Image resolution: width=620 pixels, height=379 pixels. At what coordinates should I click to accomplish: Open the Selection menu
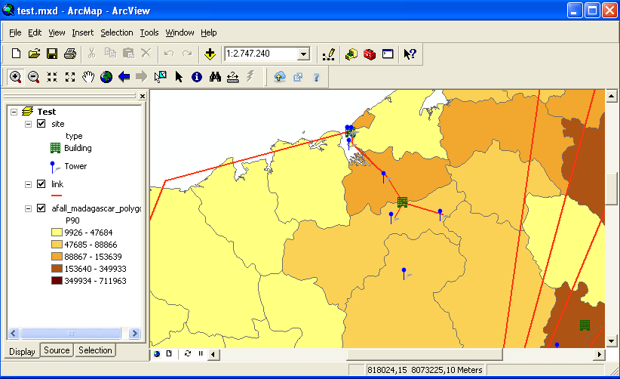[116, 32]
